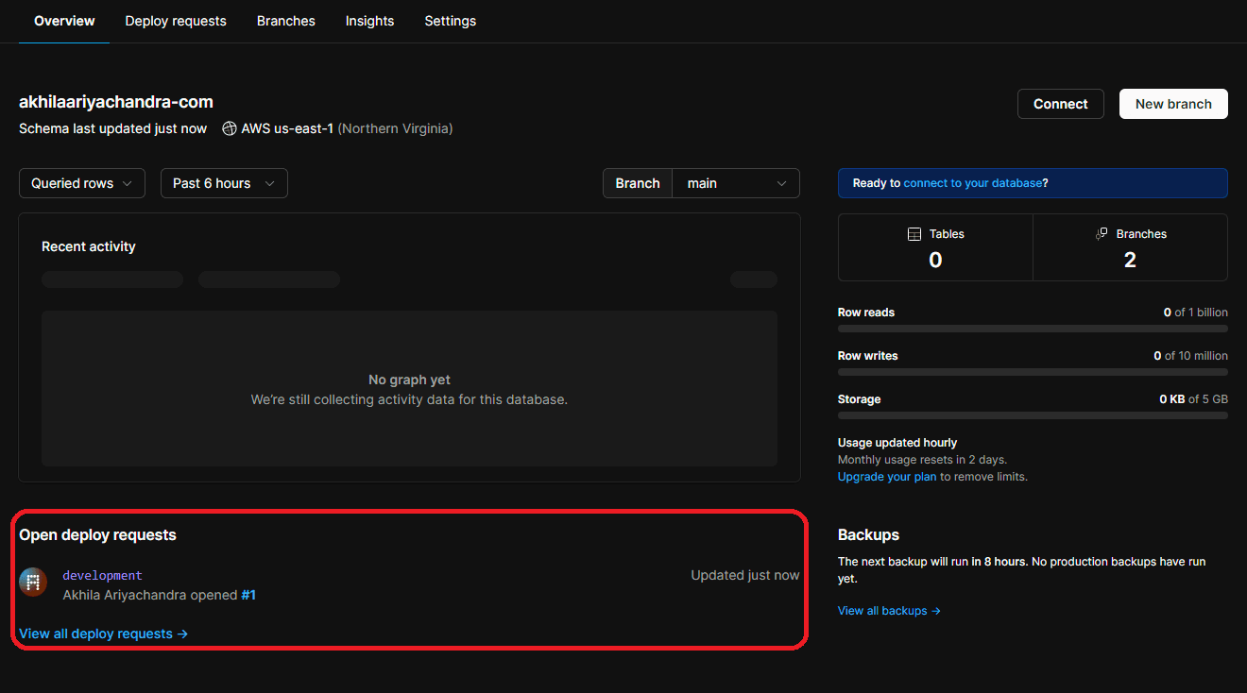Image resolution: width=1247 pixels, height=693 pixels.
Task: Open the Settings tab
Action: click(x=451, y=21)
